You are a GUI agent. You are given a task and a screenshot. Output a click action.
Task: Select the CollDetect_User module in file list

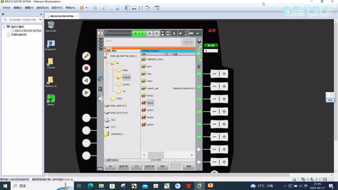coord(153,59)
